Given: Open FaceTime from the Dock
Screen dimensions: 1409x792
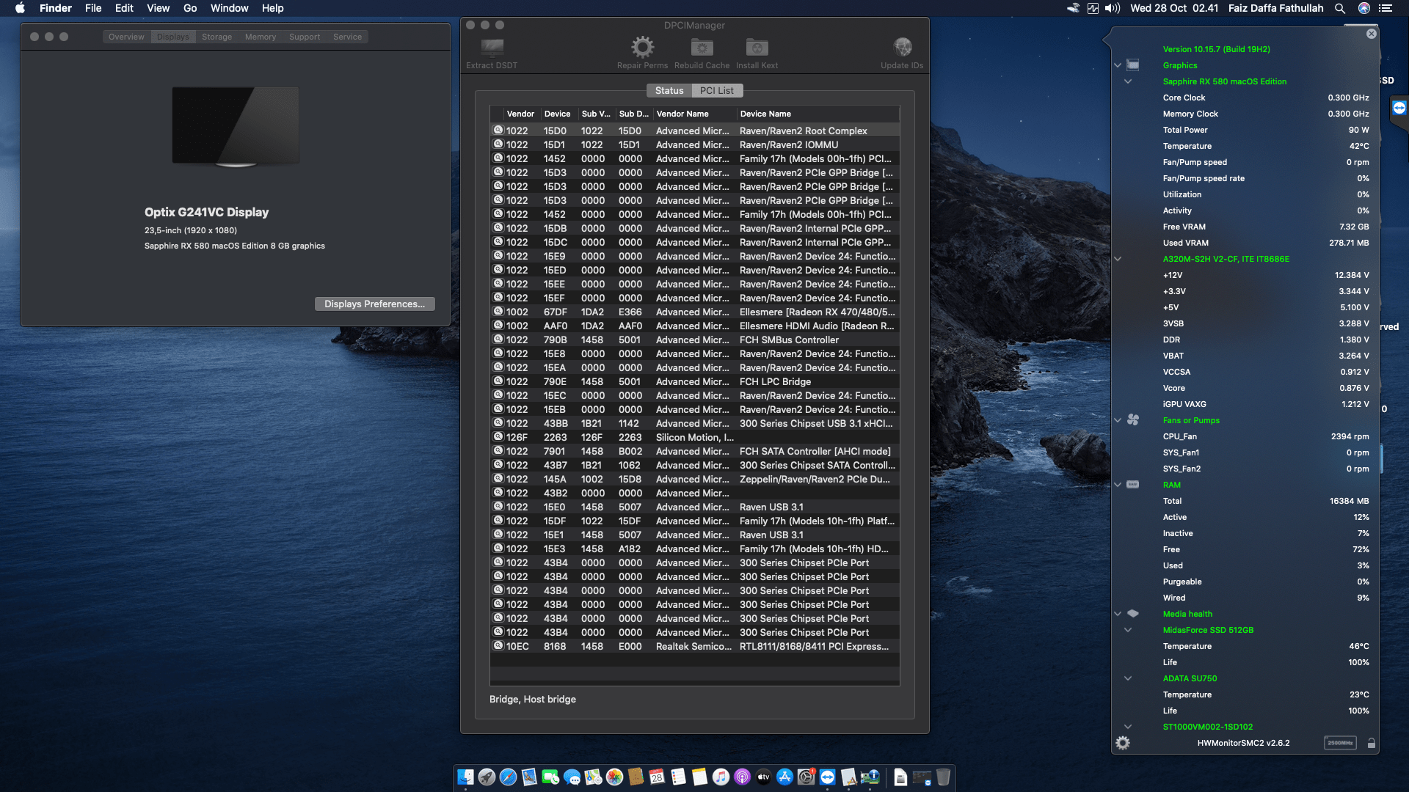Looking at the screenshot, I should coord(550,777).
